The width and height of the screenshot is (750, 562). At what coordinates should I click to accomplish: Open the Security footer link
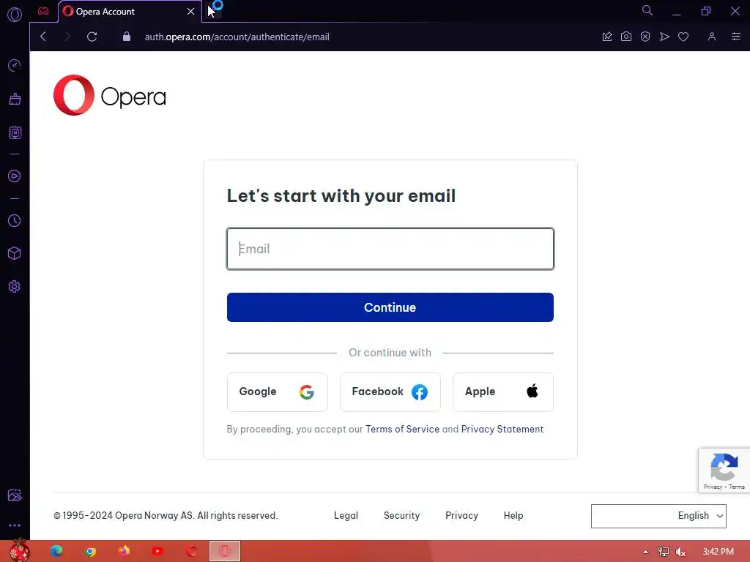coord(402,516)
